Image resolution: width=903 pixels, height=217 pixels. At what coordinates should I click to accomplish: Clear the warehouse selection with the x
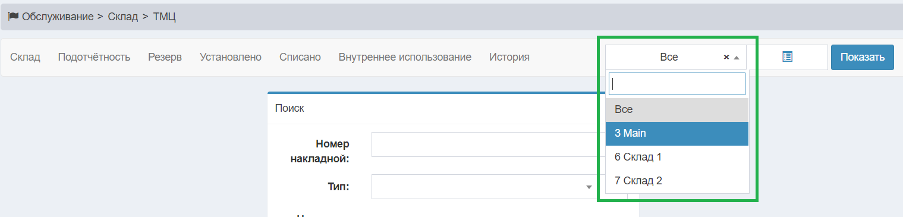pyautogui.click(x=726, y=58)
